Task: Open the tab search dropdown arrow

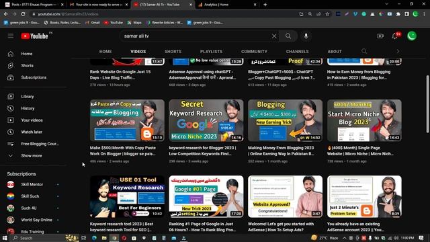Action: [x=386, y=4]
